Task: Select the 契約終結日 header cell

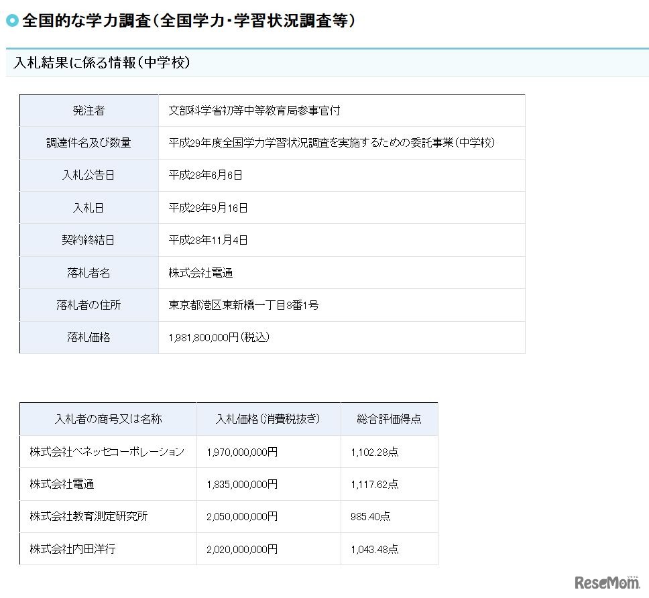Action: tap(90, 239)
